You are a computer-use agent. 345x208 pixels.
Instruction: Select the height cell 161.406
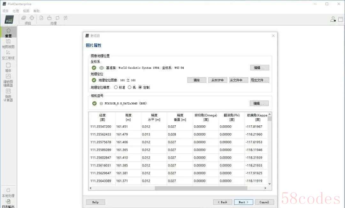point(128,142)
